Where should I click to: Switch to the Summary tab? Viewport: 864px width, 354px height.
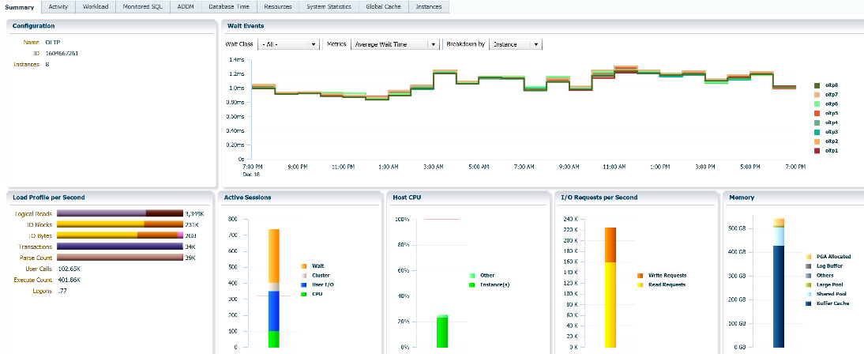[21, 6]
